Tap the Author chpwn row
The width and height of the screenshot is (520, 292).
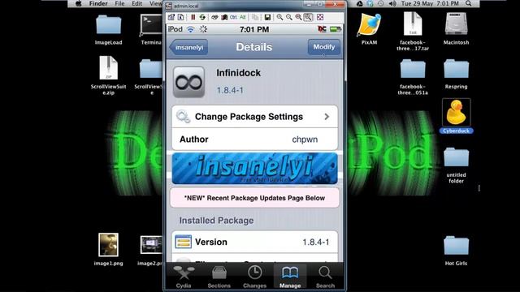click(x=254, y=139)
